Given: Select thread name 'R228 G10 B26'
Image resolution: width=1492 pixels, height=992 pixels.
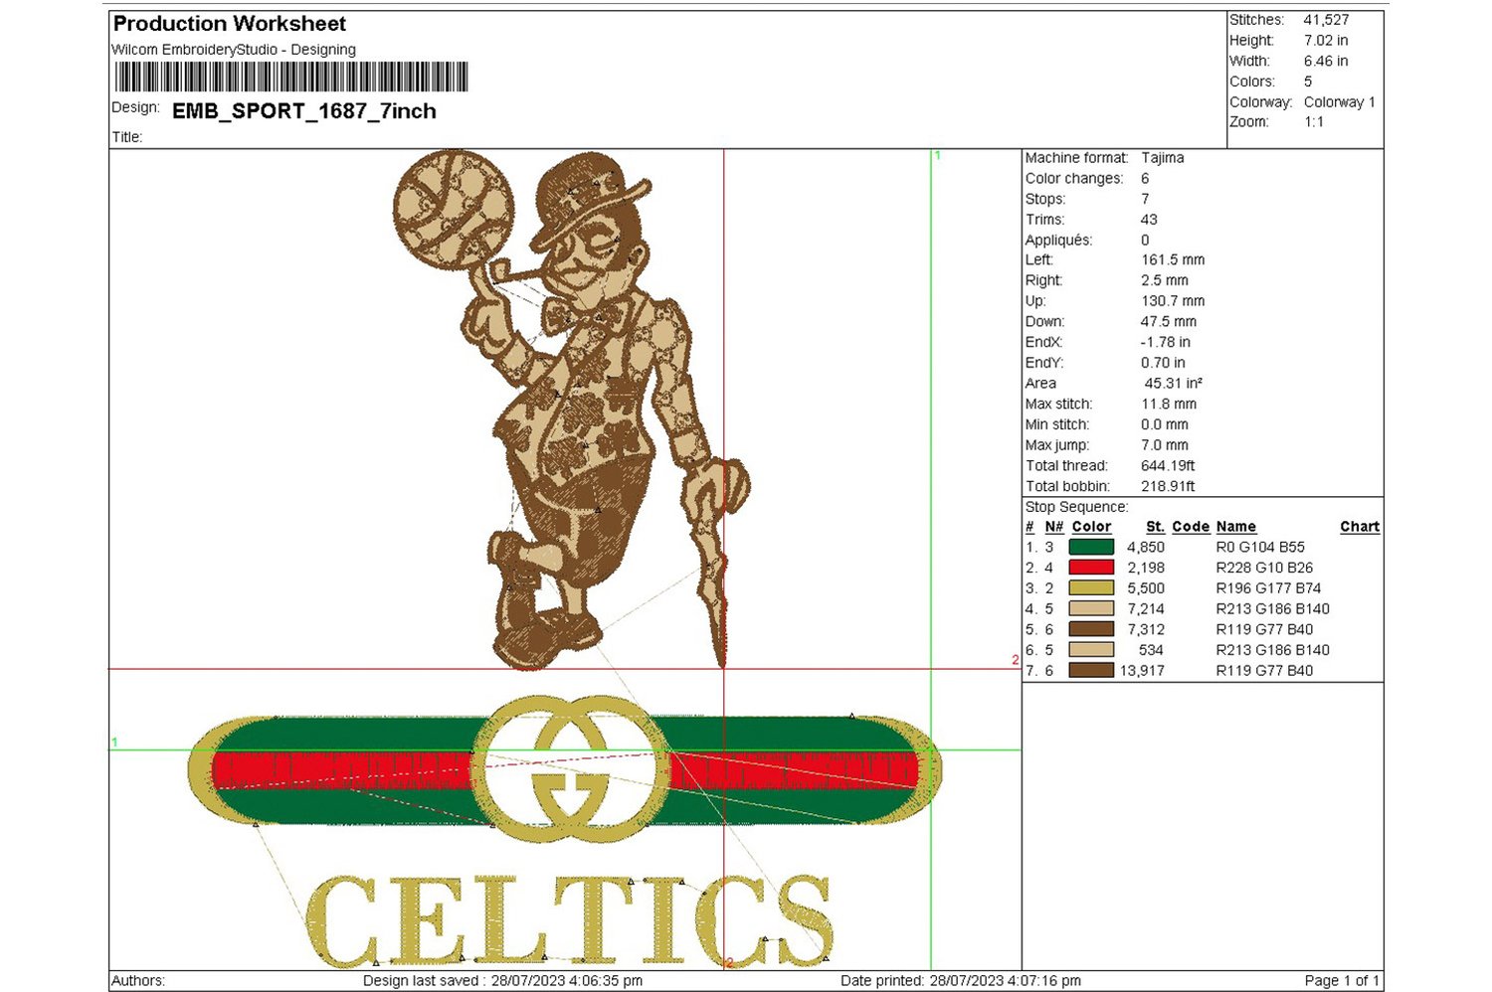Looking at the screenshot, I should 1264,568.
